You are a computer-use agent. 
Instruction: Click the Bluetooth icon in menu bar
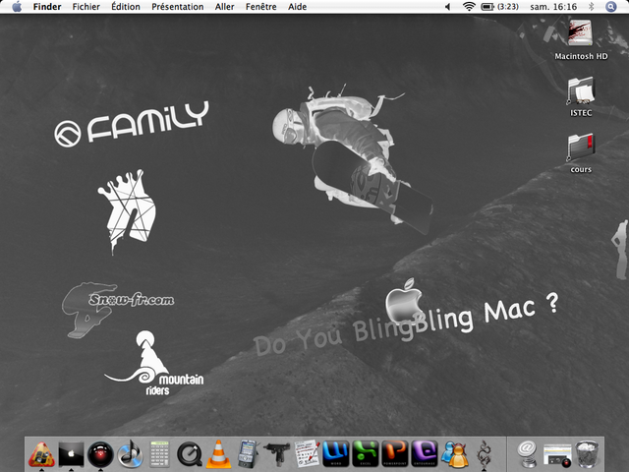point(591,7)
